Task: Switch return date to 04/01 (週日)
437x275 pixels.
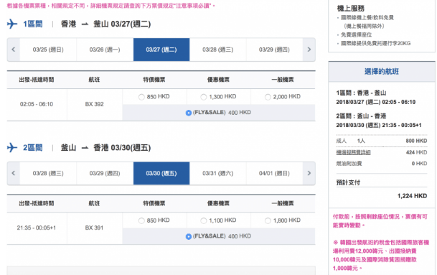Action: point(275,173)
